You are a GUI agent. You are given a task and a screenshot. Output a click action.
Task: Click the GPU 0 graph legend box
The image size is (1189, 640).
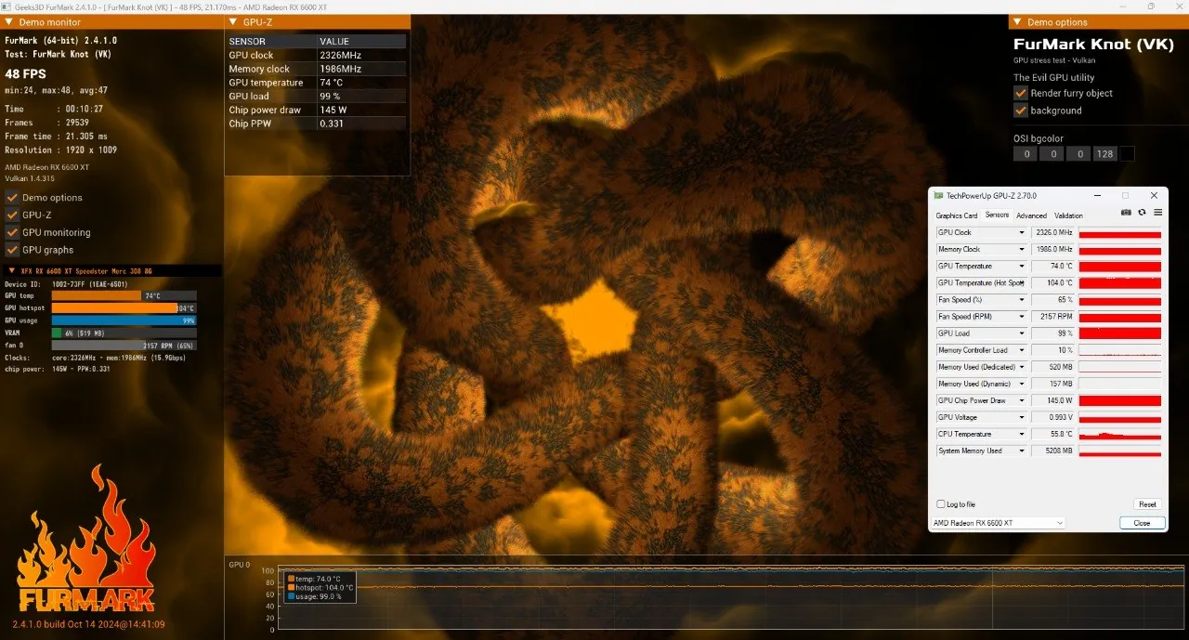319,588
